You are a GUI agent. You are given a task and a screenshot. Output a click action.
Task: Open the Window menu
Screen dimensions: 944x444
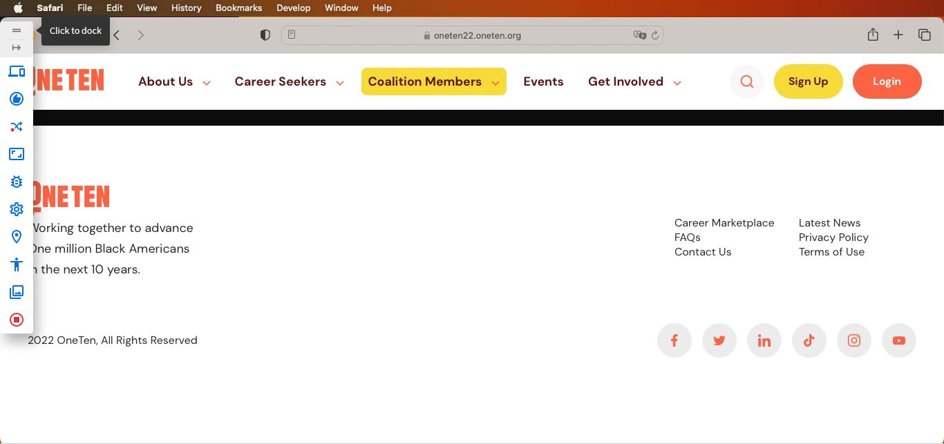[x=341, y=8]
